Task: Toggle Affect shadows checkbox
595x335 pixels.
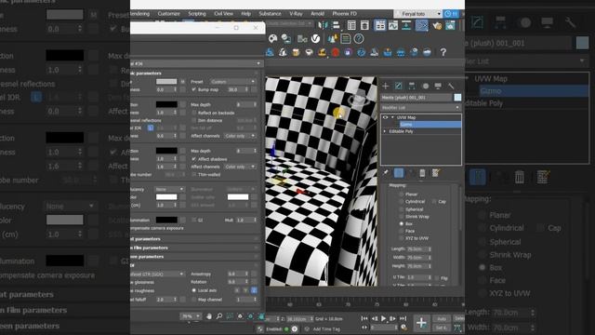Action: tap(194, 159)
